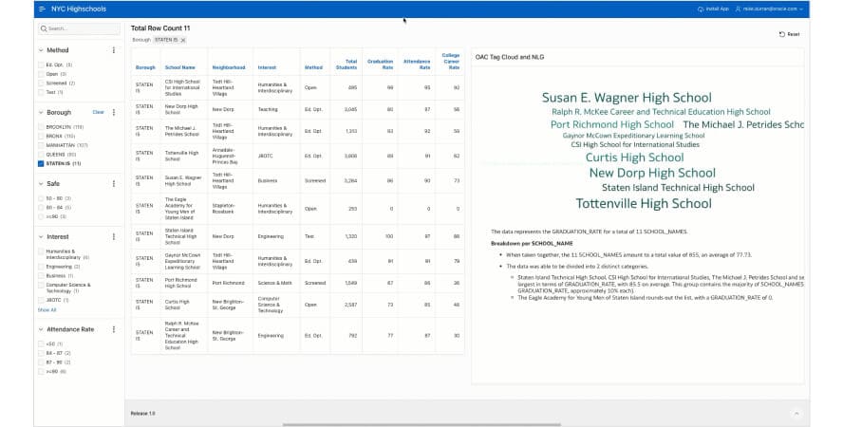843x427 pixels.
Task: Click the School Name column header
Action: point(180,67)
